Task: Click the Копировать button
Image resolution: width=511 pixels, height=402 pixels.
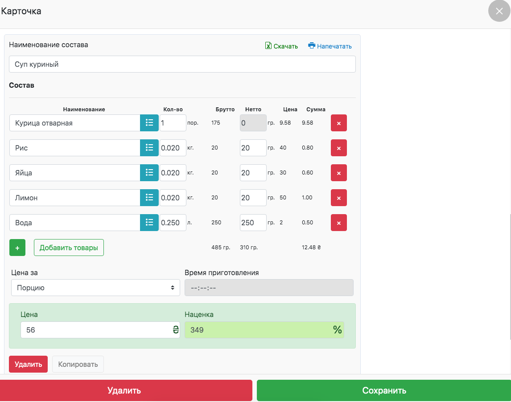Action: click(78, 364)
